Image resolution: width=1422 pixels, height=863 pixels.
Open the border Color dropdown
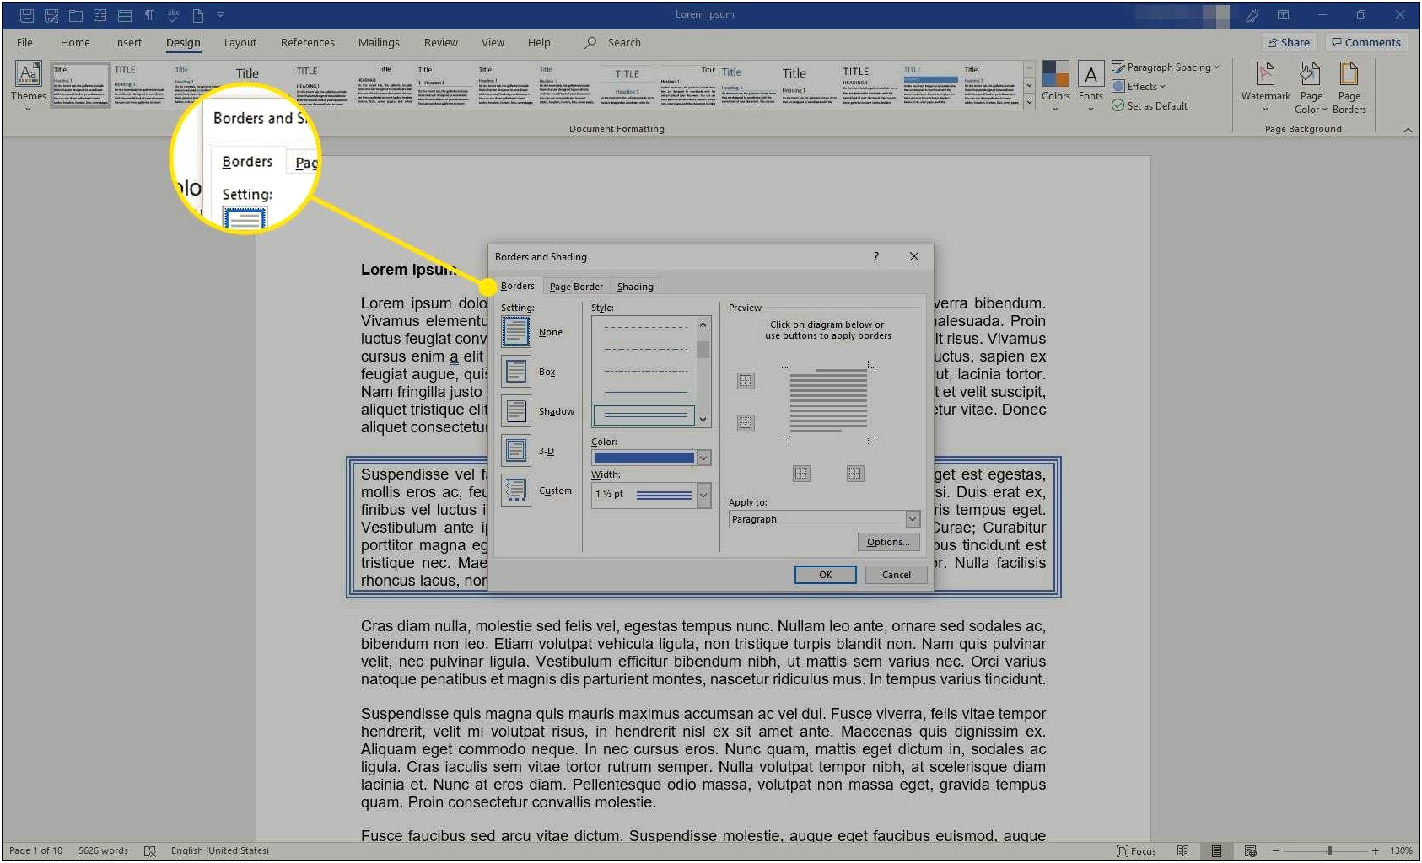tap(703, 458)
